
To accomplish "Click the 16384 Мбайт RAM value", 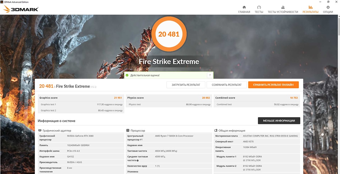I will pyautogui.click(x=250, y=147).
